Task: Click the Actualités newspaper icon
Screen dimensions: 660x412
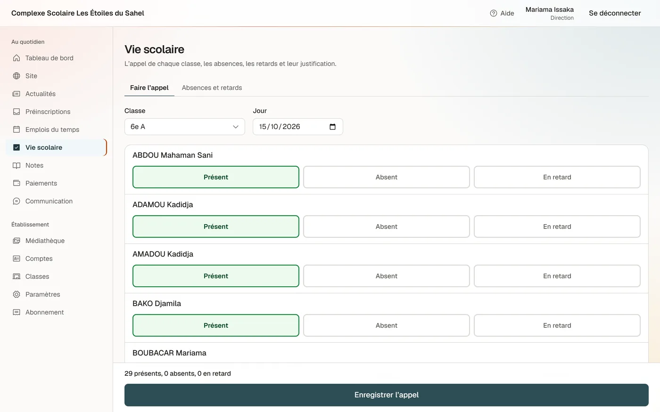Action: coord(16,94)
